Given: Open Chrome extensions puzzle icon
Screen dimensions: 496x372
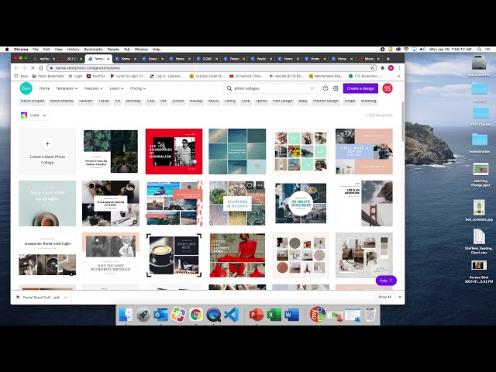Looking at the screenshot, I should [382, 68].
